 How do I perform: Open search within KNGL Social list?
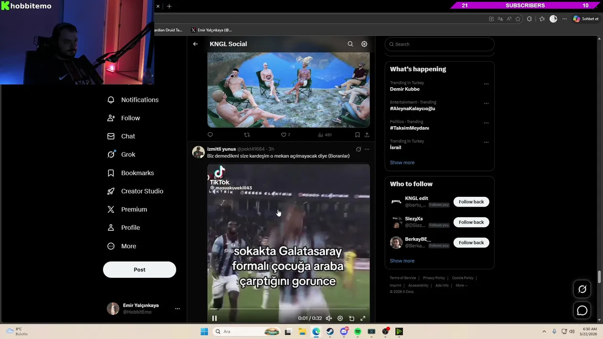[x=350, y=44]
